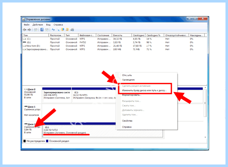Sort by the Расположение column header
Screen dimensions: 228x167
56,35
